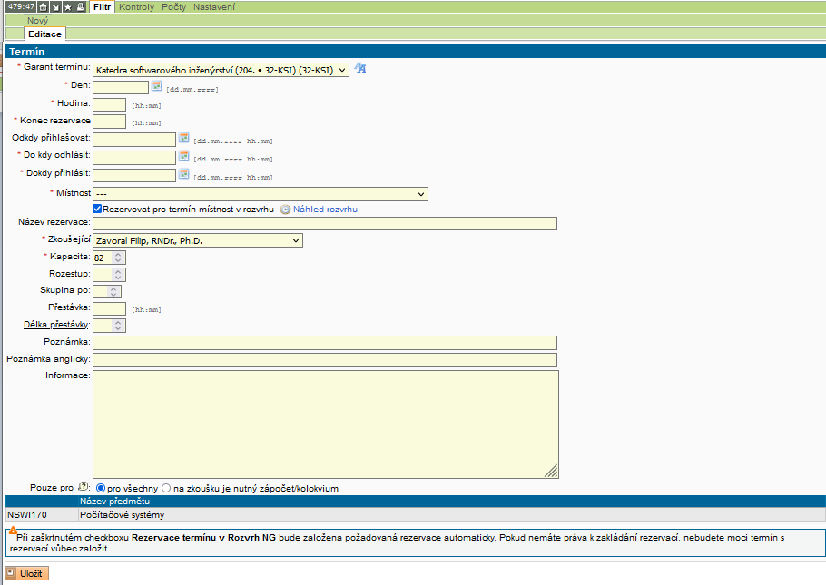
Task: Expand the Zkoušející dropdown
Action: pos(198,240)
